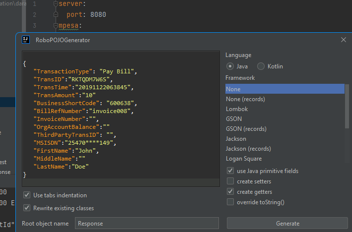Click the IntelliJ logo icon in dialog title

(26, 40)
